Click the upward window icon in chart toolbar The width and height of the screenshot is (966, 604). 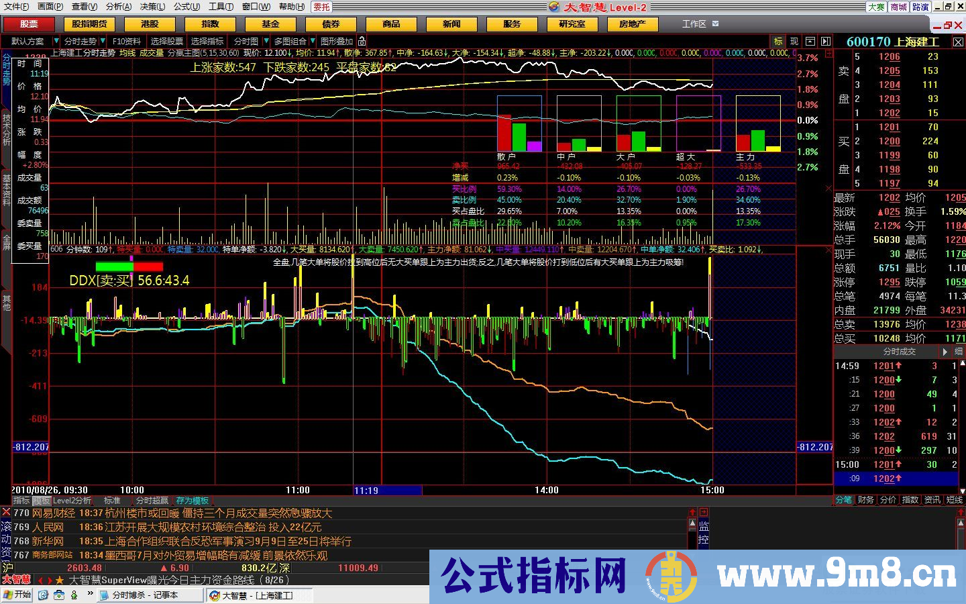tap(810, 42)
